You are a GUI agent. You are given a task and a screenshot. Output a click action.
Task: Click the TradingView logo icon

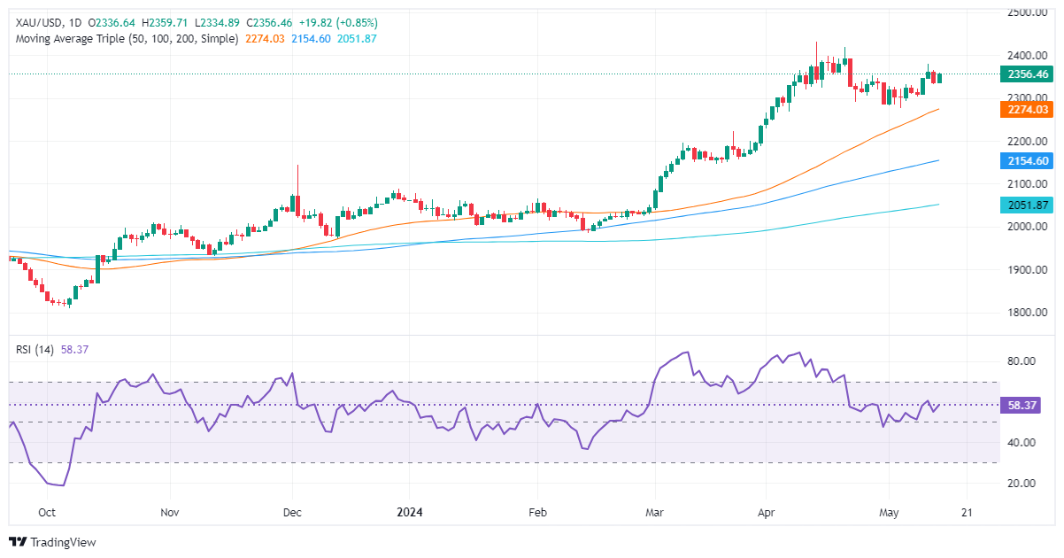[x=19, y=541]
